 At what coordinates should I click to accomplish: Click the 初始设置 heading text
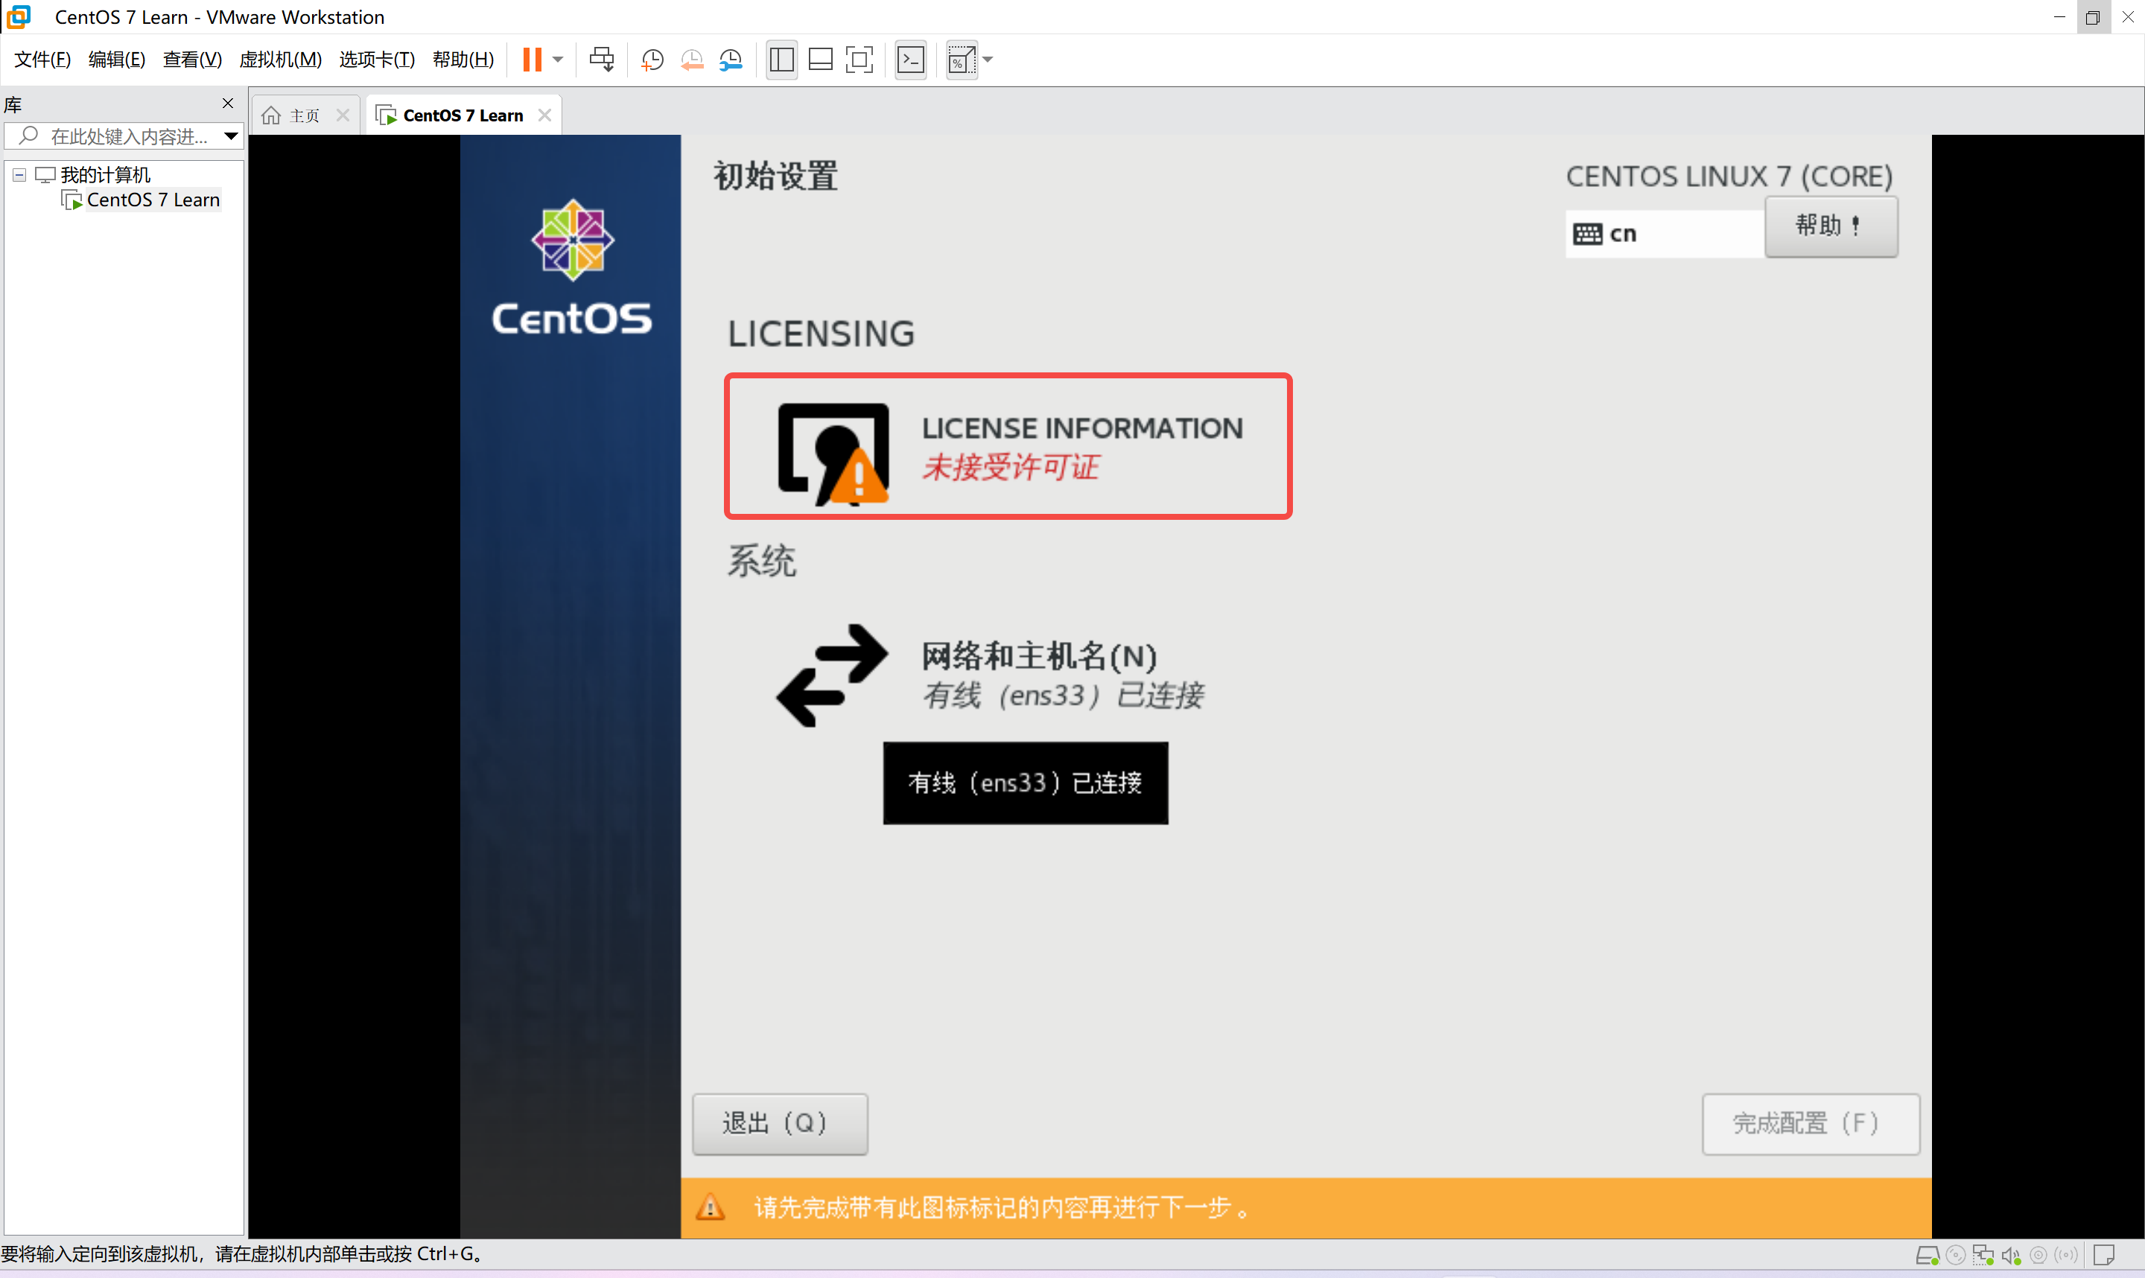click(x=775, y=176)
